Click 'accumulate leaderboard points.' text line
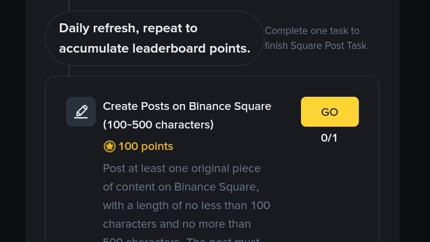Screen dimensions: 430x242 (155, 48)
